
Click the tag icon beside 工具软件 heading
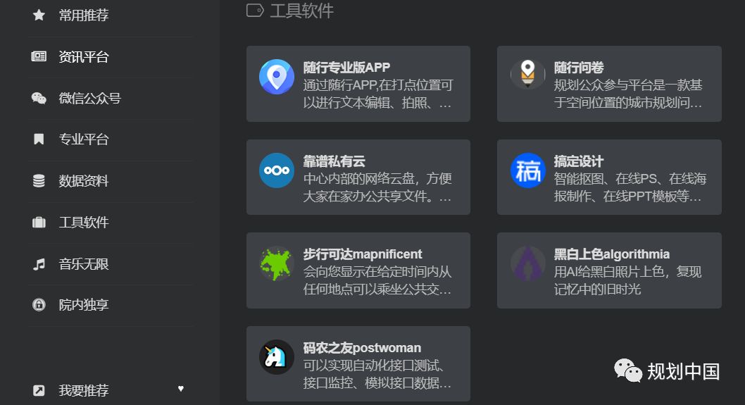255,11
